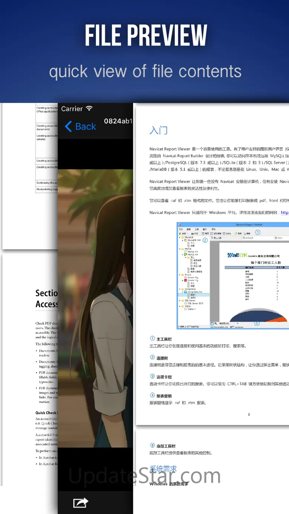Tap the 选项卡栏 heading
The height and width of the screenshot is (514, 289).
click(x=164, y=377)
